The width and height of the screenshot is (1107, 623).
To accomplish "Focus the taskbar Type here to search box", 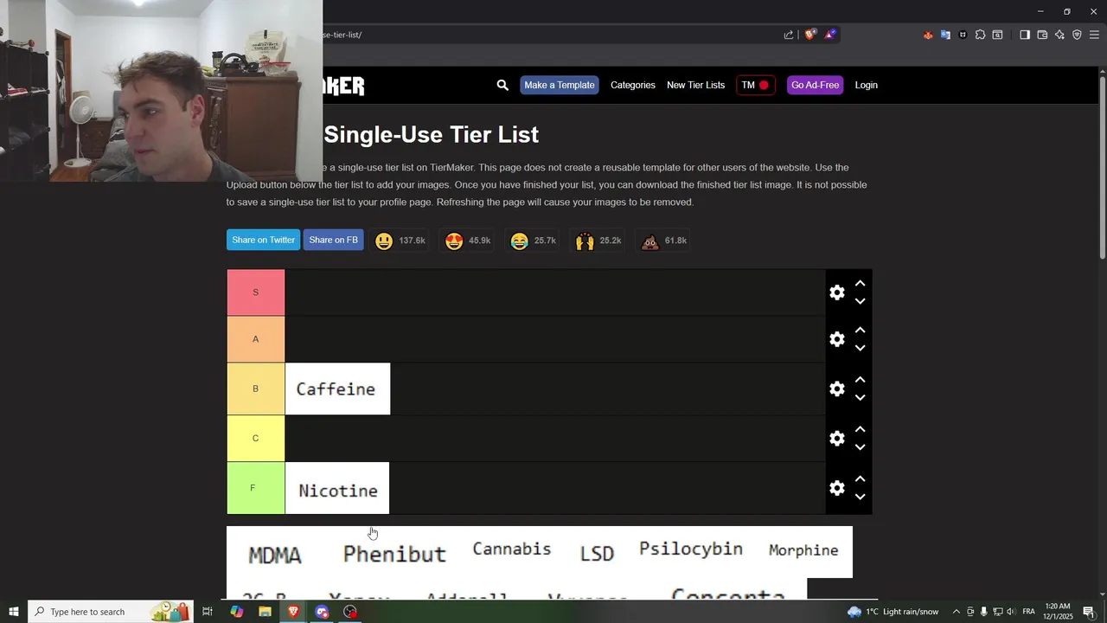I will point(112,612).
